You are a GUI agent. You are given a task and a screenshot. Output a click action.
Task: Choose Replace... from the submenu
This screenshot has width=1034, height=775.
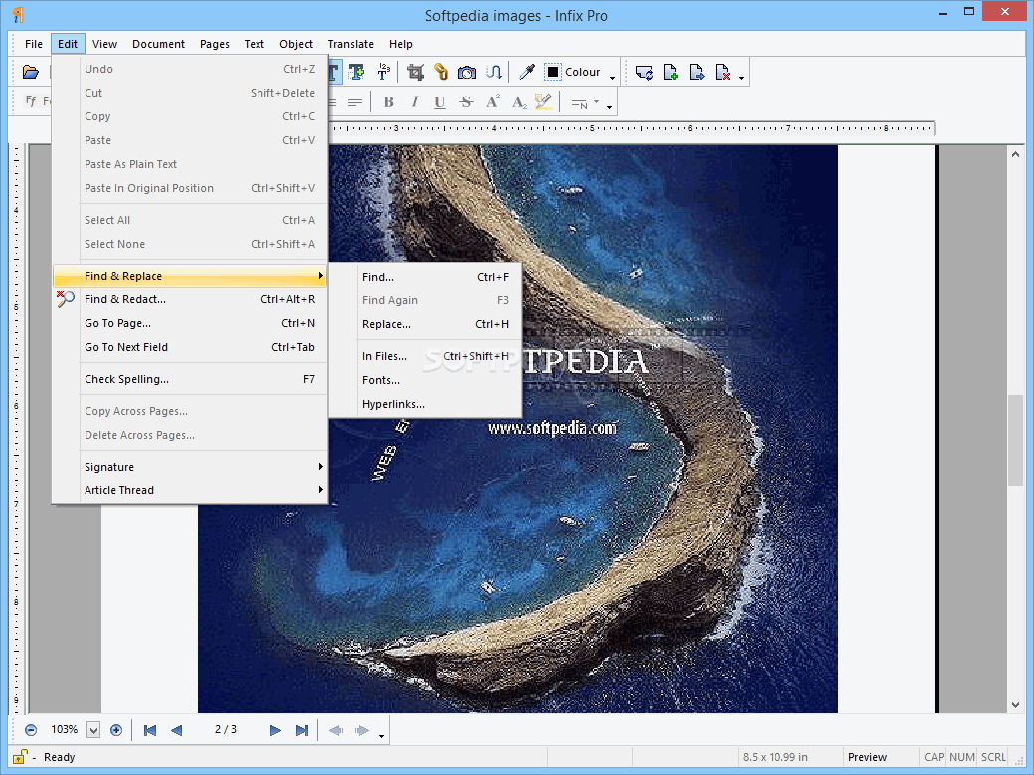coord(426,324)
